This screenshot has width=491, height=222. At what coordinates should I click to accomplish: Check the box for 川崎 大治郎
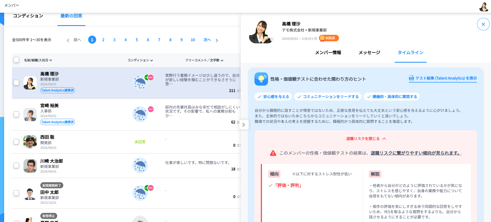click(x=16, y=165)
